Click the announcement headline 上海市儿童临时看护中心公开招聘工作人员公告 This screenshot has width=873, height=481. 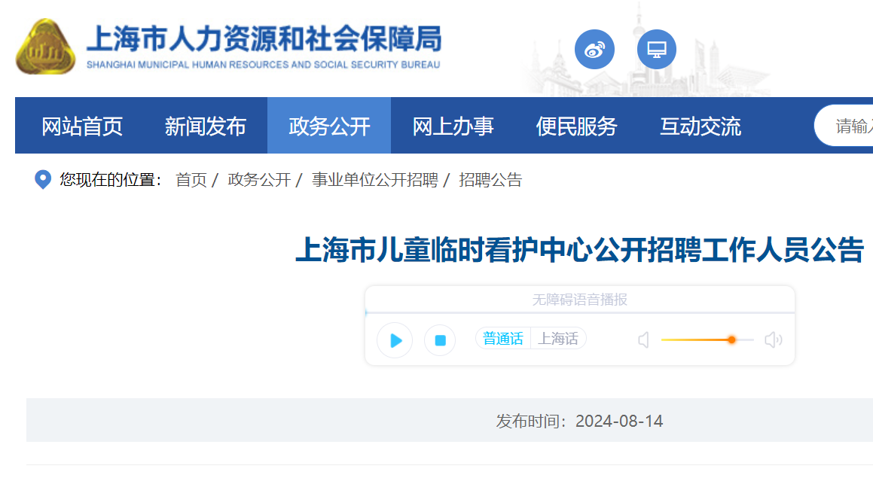pyautogui.click(x=579, y=249)
